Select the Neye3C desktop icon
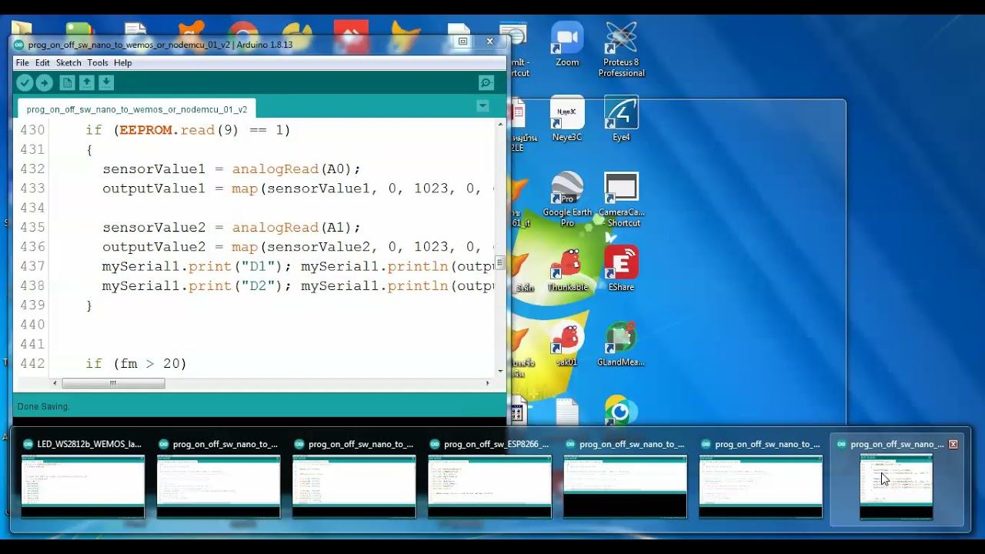Viewport: 985px width, 554px height. pyautogui.click(x=567, y=119)
